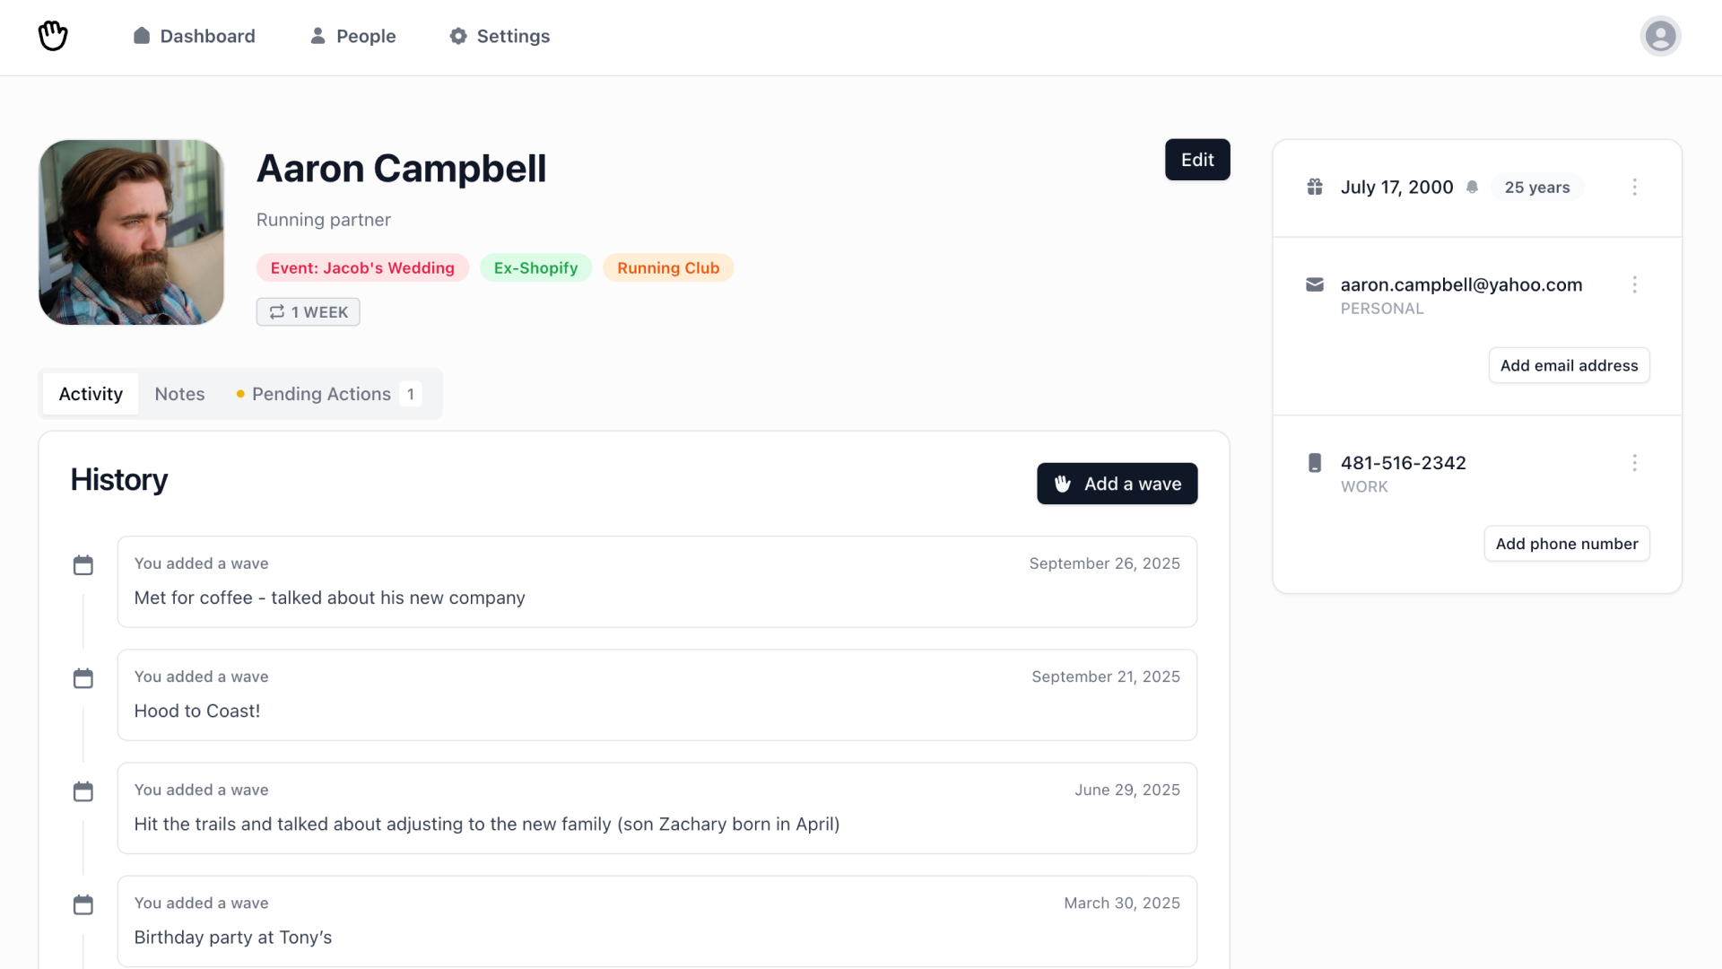
Task: Open the birthday options three-dot menu
Action: click(x=1635, y=187)
